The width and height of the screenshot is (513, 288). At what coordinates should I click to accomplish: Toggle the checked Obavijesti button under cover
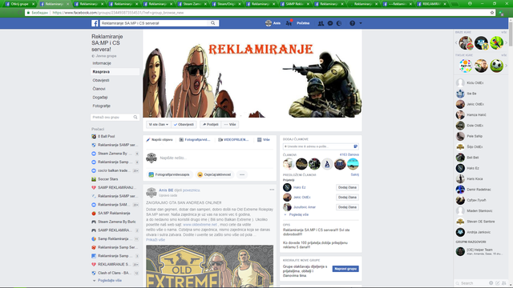[x=184, y=125]
